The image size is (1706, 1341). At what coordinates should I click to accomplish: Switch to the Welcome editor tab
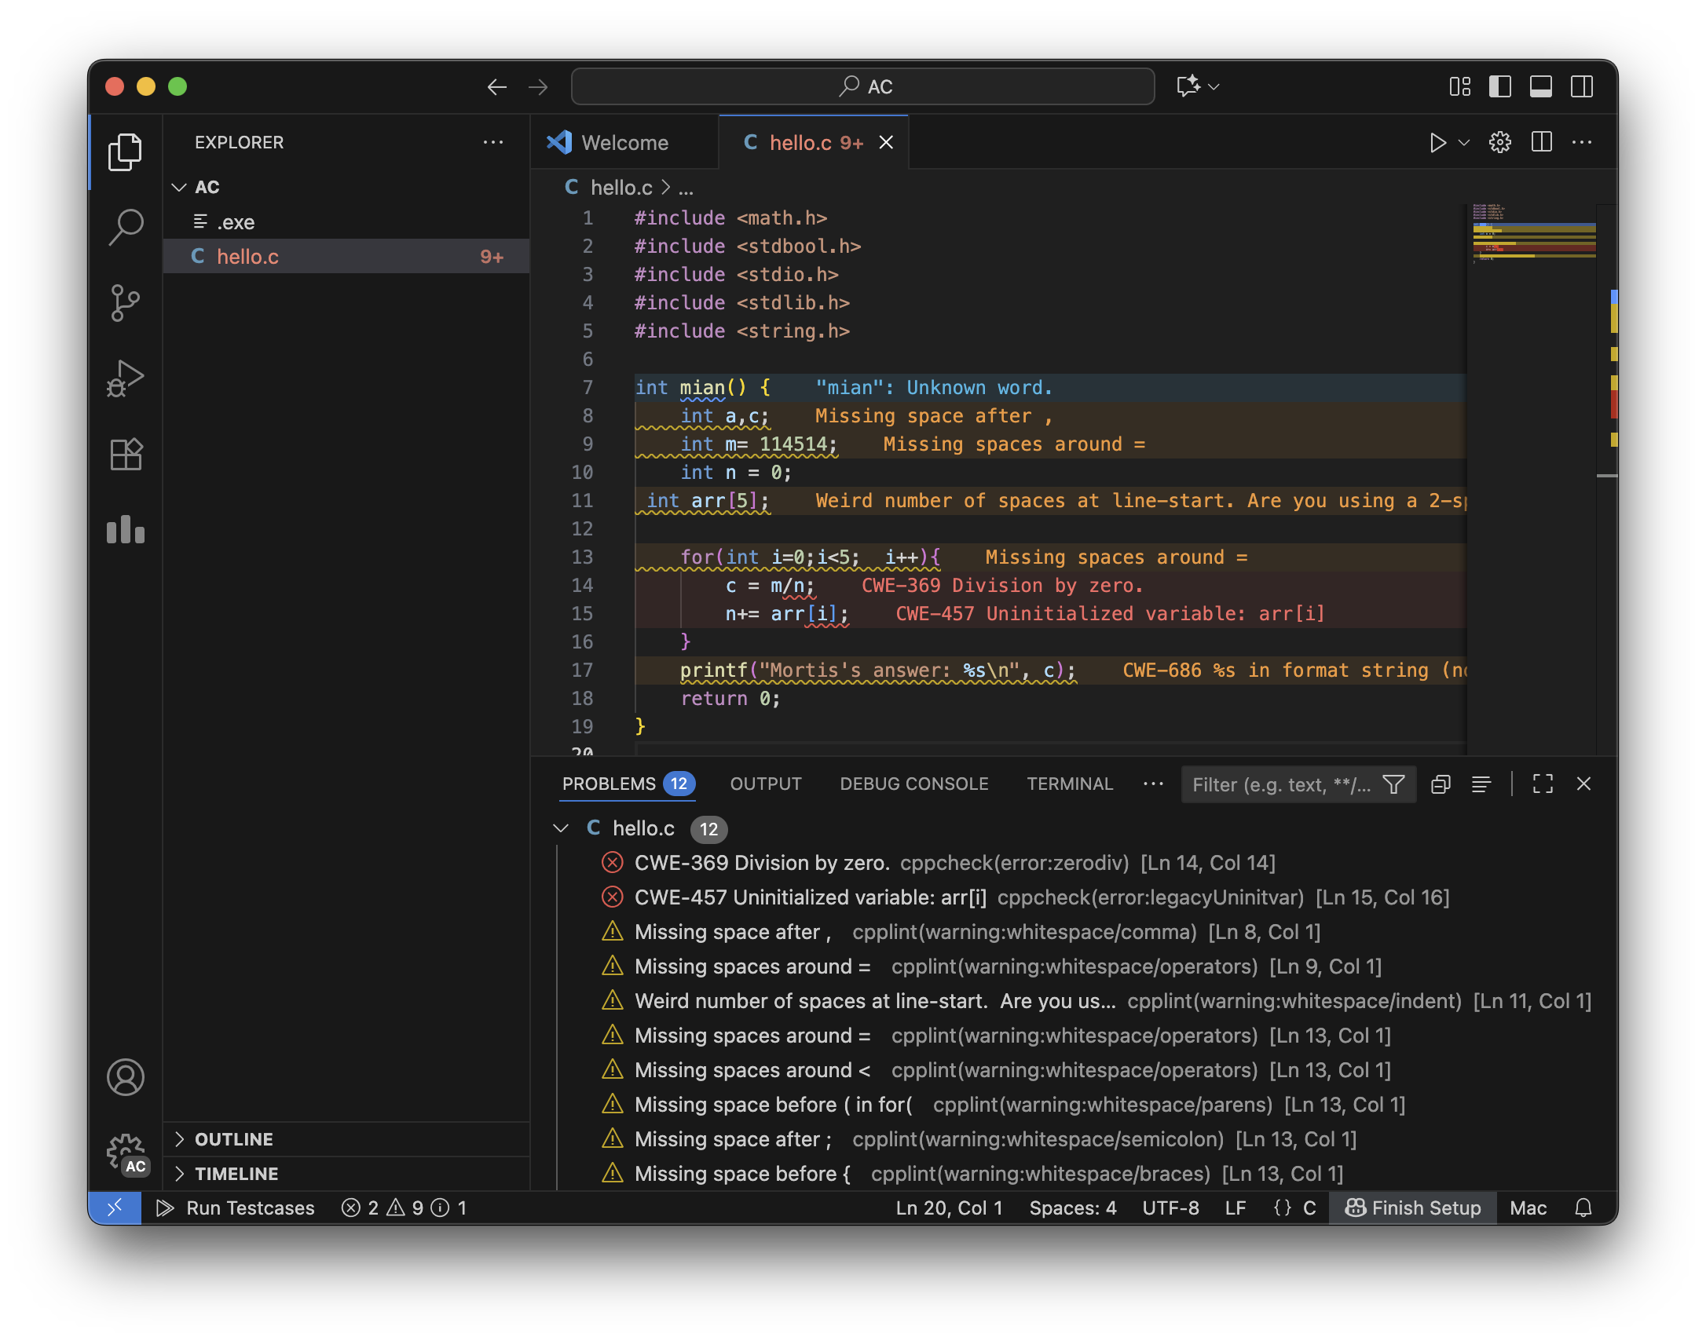click(x=624, y=143)
